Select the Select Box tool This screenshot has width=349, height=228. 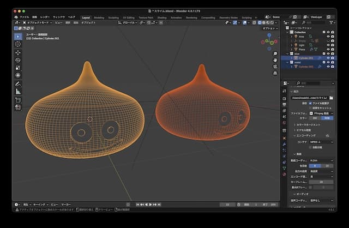coord(18,37)
